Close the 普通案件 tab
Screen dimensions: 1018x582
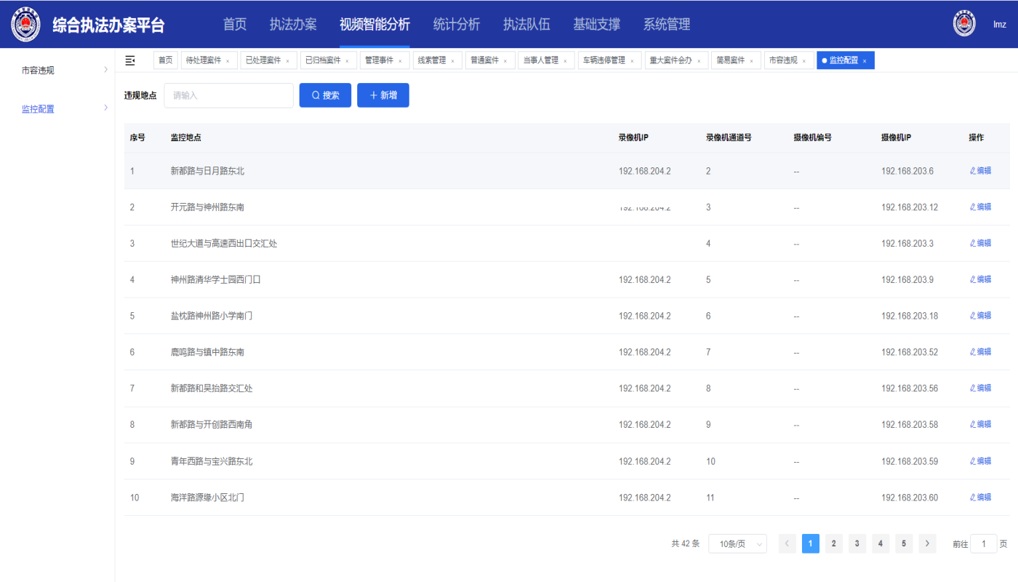(505, 61)
